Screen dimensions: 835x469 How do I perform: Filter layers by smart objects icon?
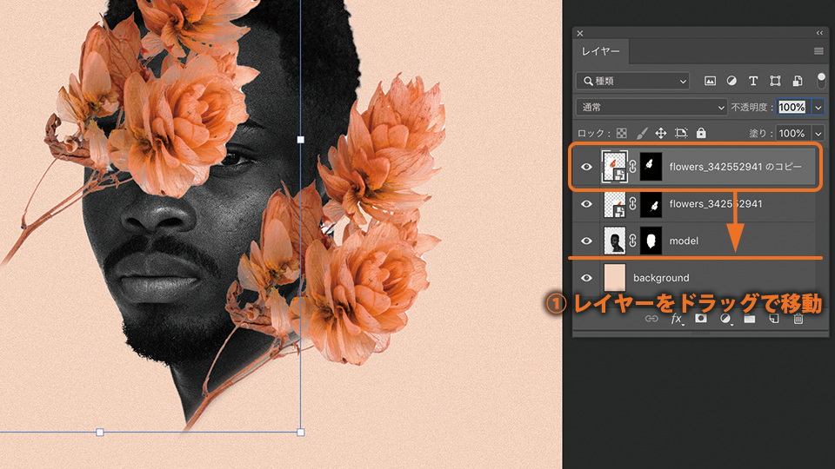798,81
